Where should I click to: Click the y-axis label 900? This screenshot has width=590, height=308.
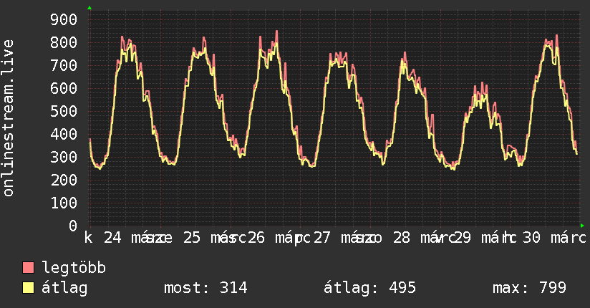pyautogui.click(x=64, y=19)
